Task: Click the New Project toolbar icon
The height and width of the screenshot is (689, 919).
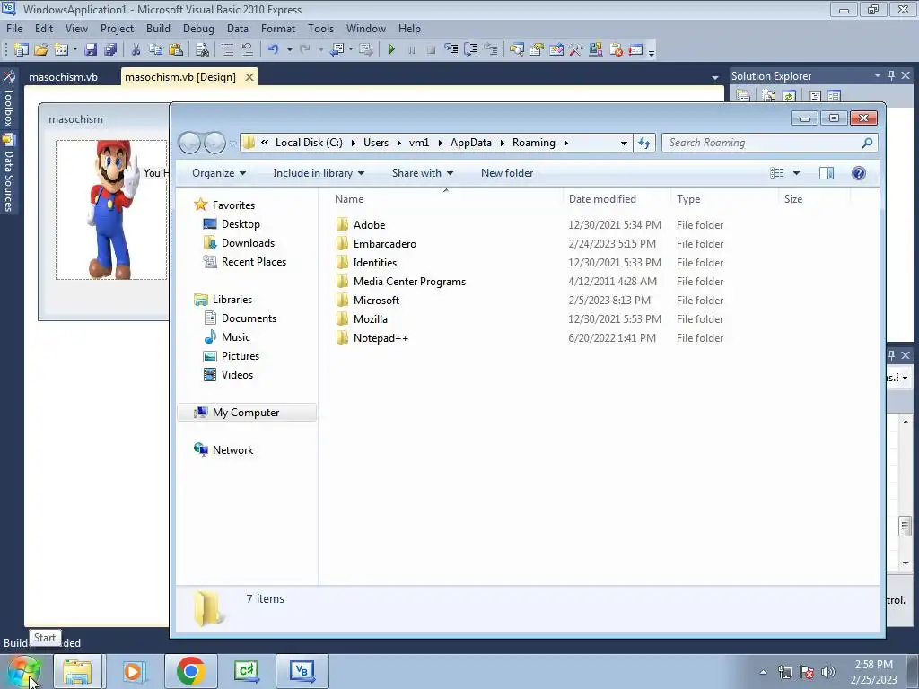Action: (x=22, y=50)
